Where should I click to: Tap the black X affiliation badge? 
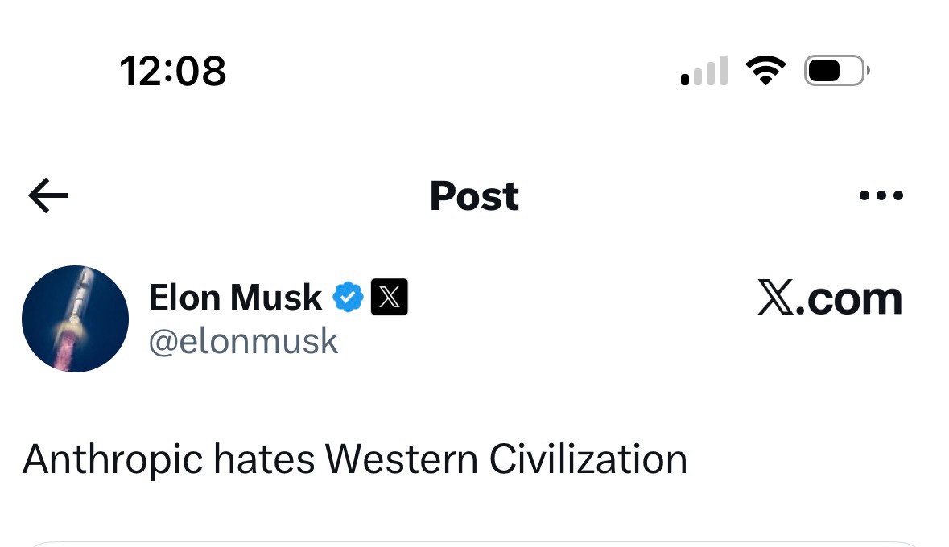click(389, 298)
